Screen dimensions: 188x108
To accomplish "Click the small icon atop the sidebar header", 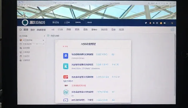I will (x=44, y=36).
